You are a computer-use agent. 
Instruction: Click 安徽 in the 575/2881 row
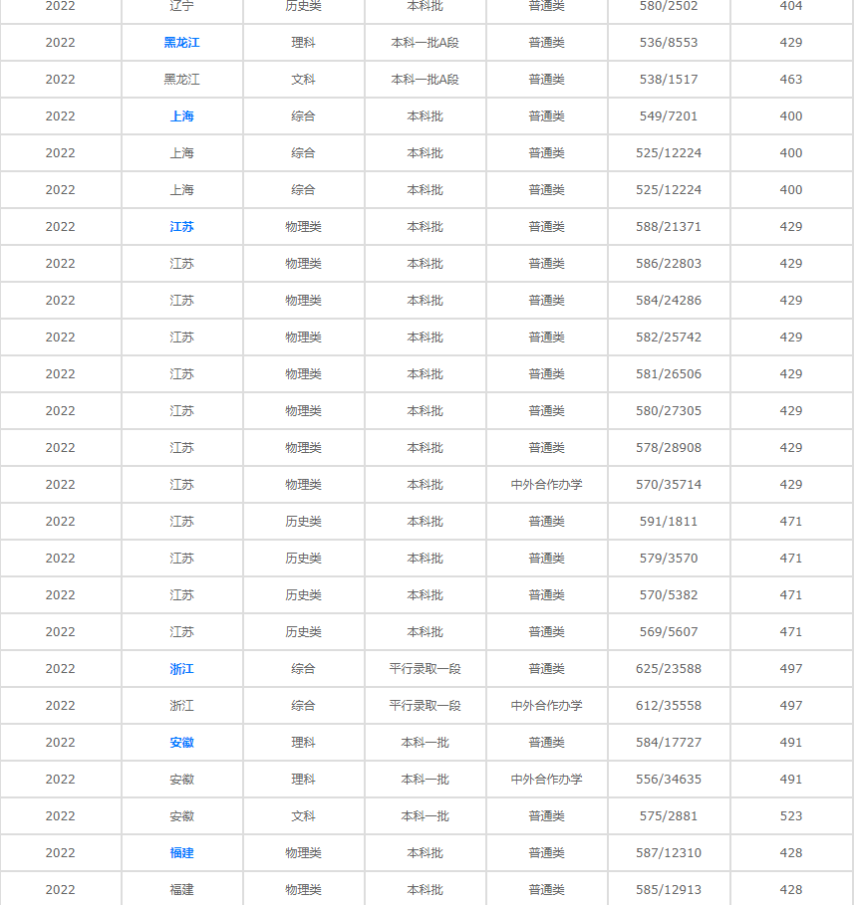pyautogui.click(x=182, y=816)
